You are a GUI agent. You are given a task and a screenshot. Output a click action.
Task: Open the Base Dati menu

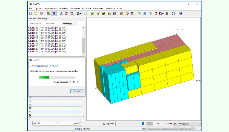[87, 8]
